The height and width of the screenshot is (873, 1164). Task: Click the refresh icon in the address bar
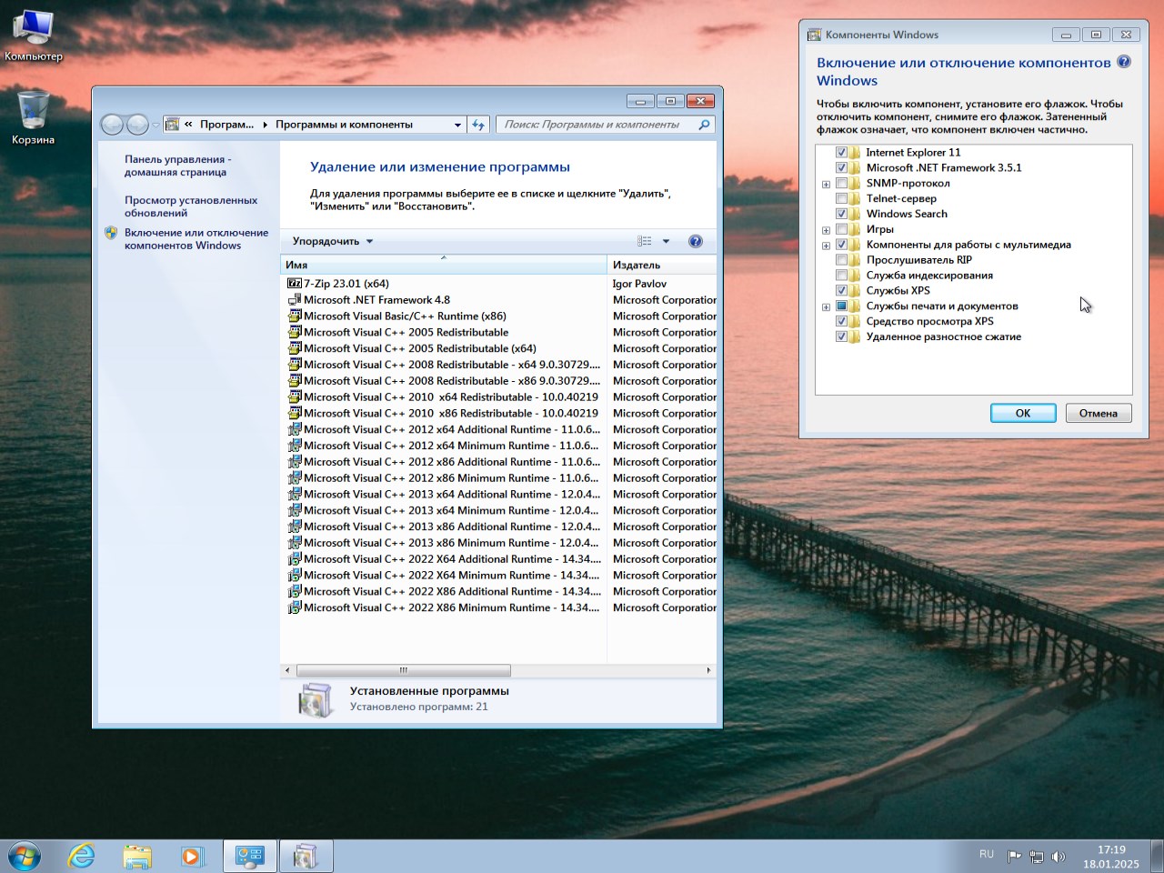pos(478,124)
